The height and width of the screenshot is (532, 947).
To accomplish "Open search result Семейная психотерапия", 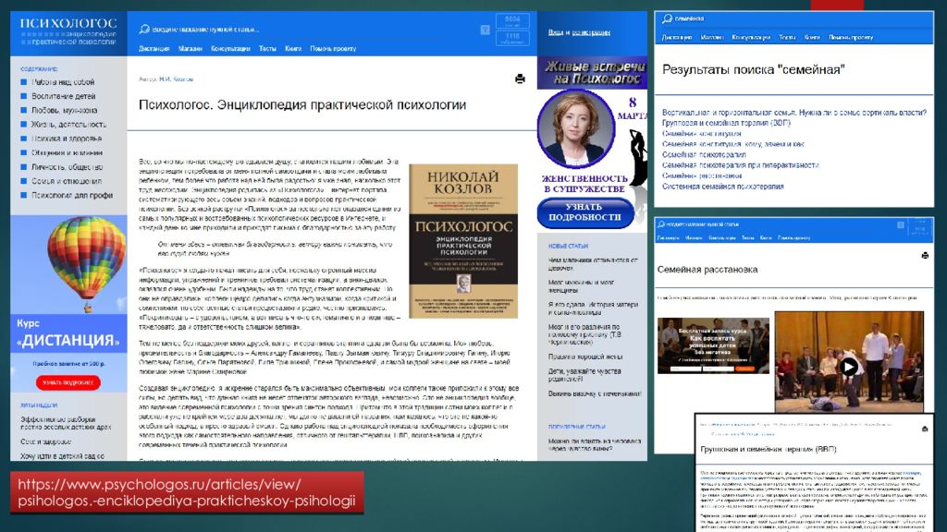I will [704, 155].
